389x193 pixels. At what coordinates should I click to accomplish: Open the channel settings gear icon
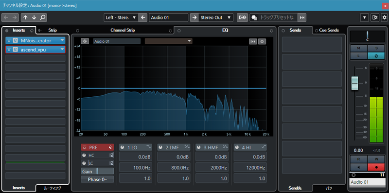tap(384, 18)
